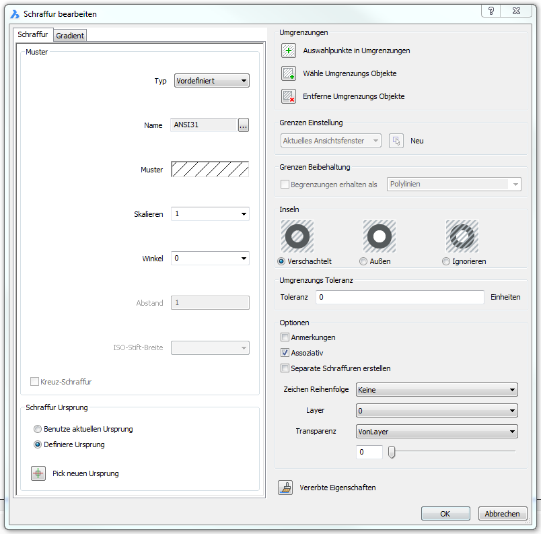The image size is (541, 534).
Task: Confirm with the OK button
Action: click(x=445, y=514)
